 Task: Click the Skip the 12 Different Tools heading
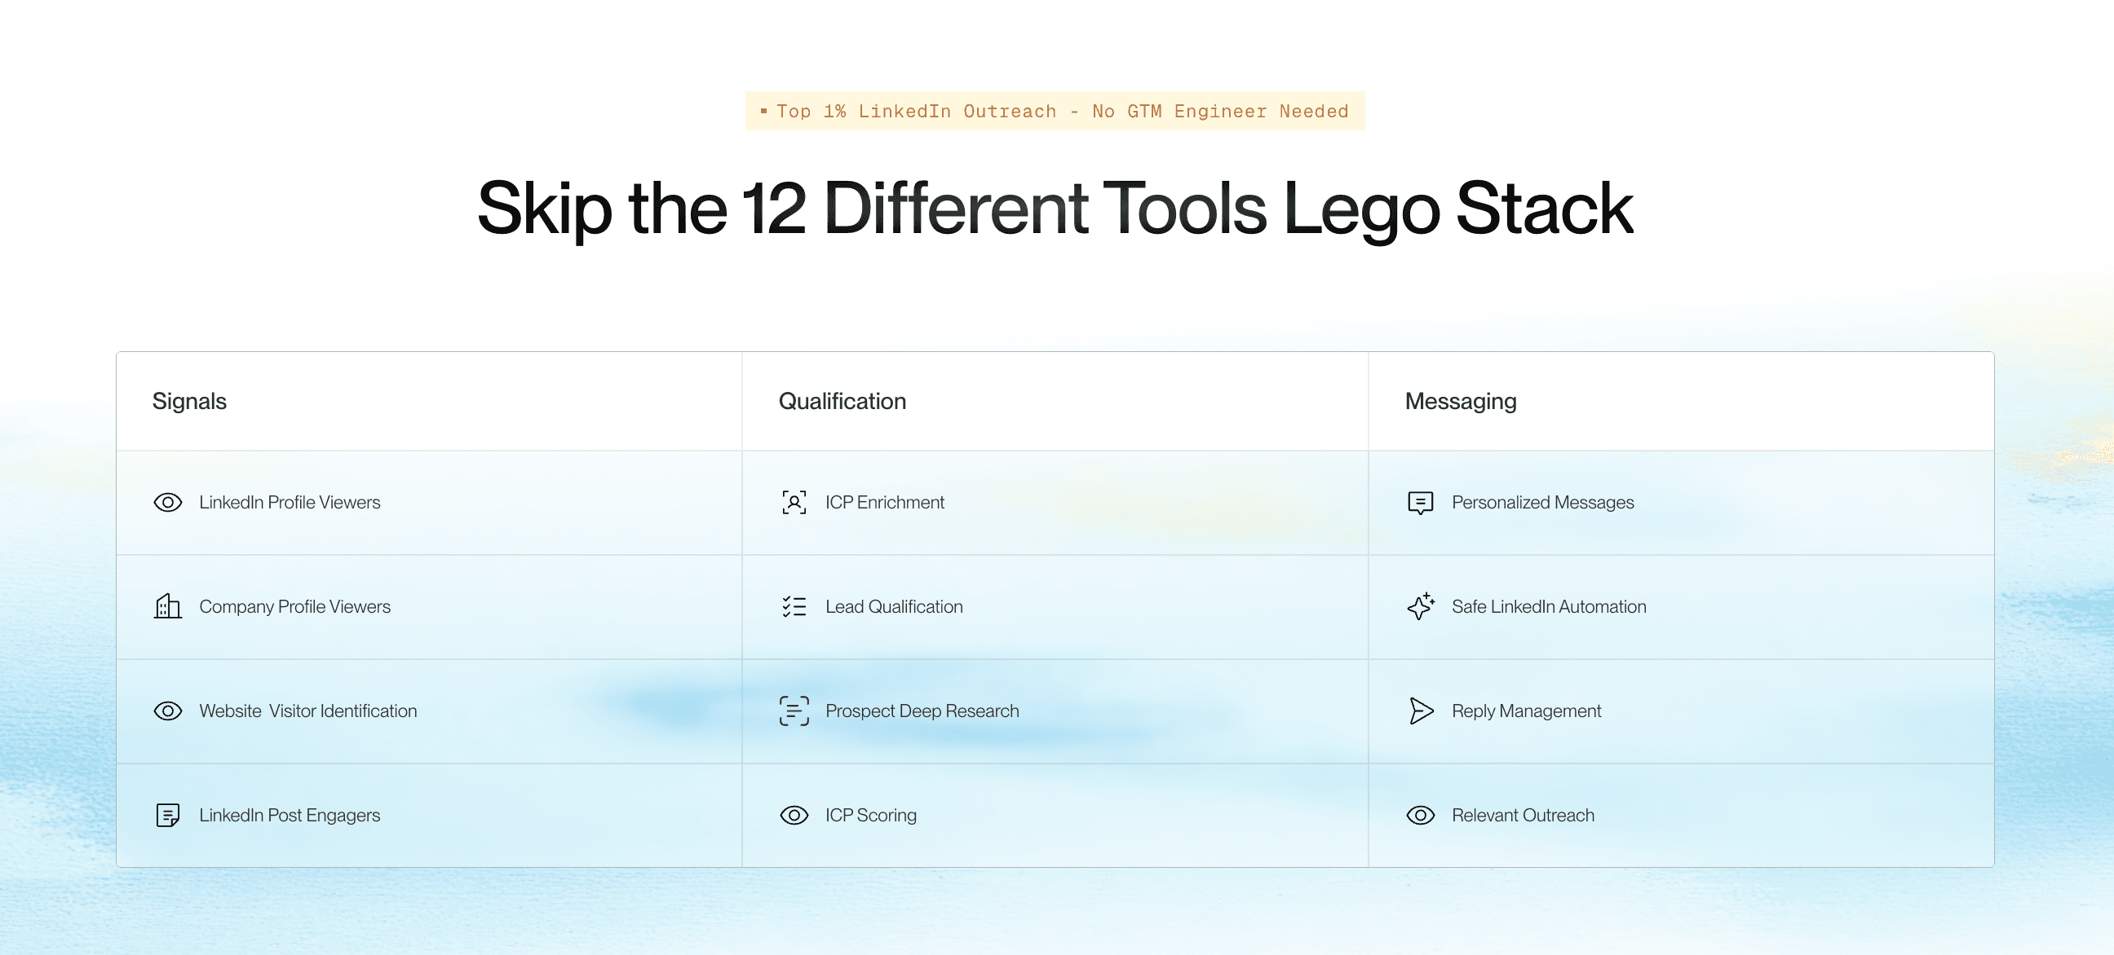[x=1055, y=210]
